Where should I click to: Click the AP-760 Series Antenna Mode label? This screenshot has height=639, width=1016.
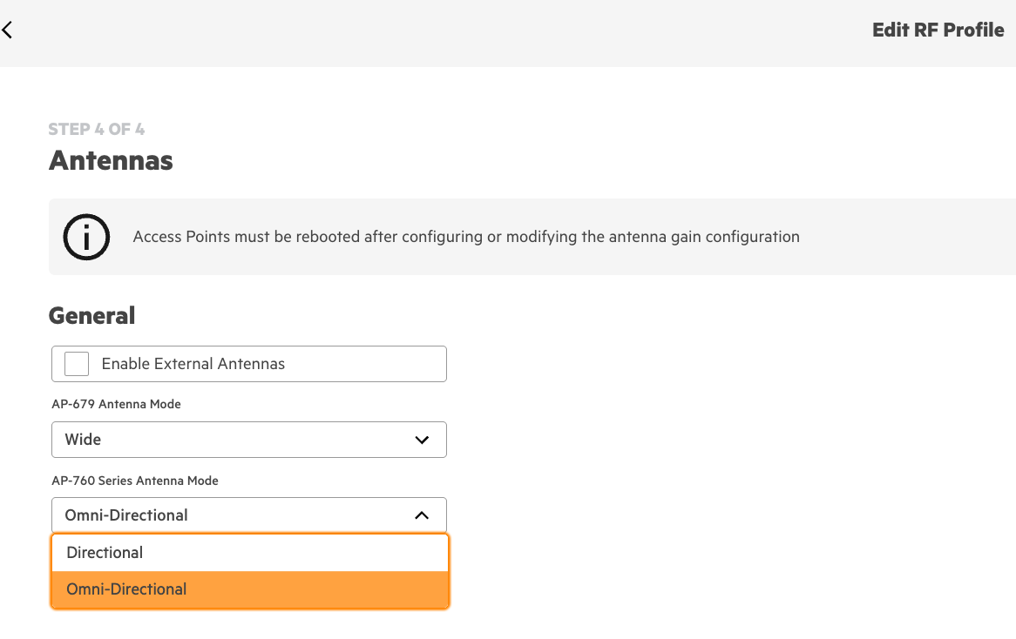coord(135,481)
